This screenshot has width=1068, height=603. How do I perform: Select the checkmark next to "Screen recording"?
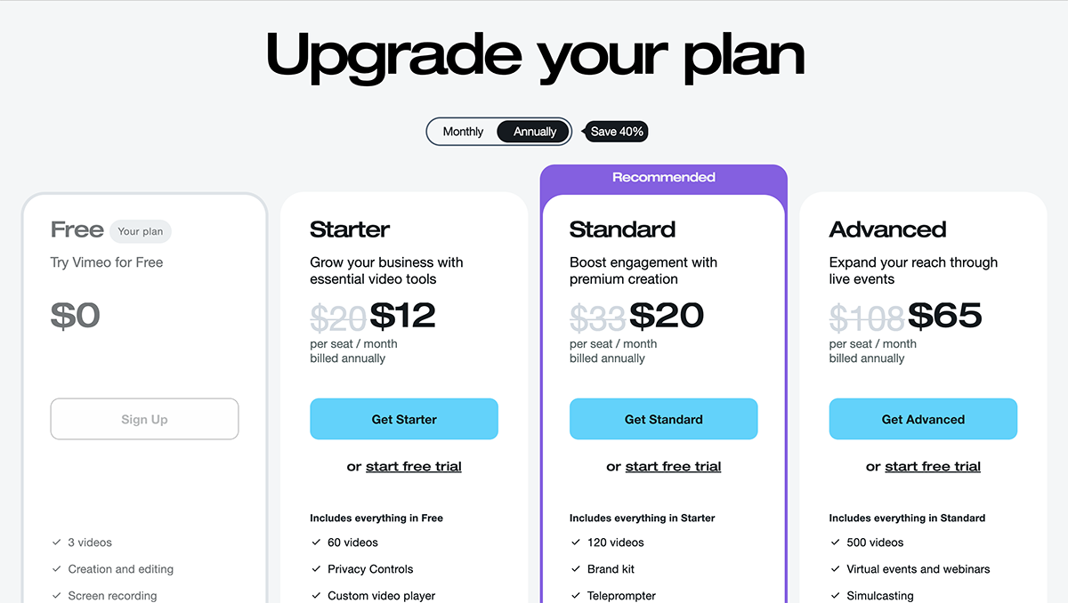pos(55,596)
